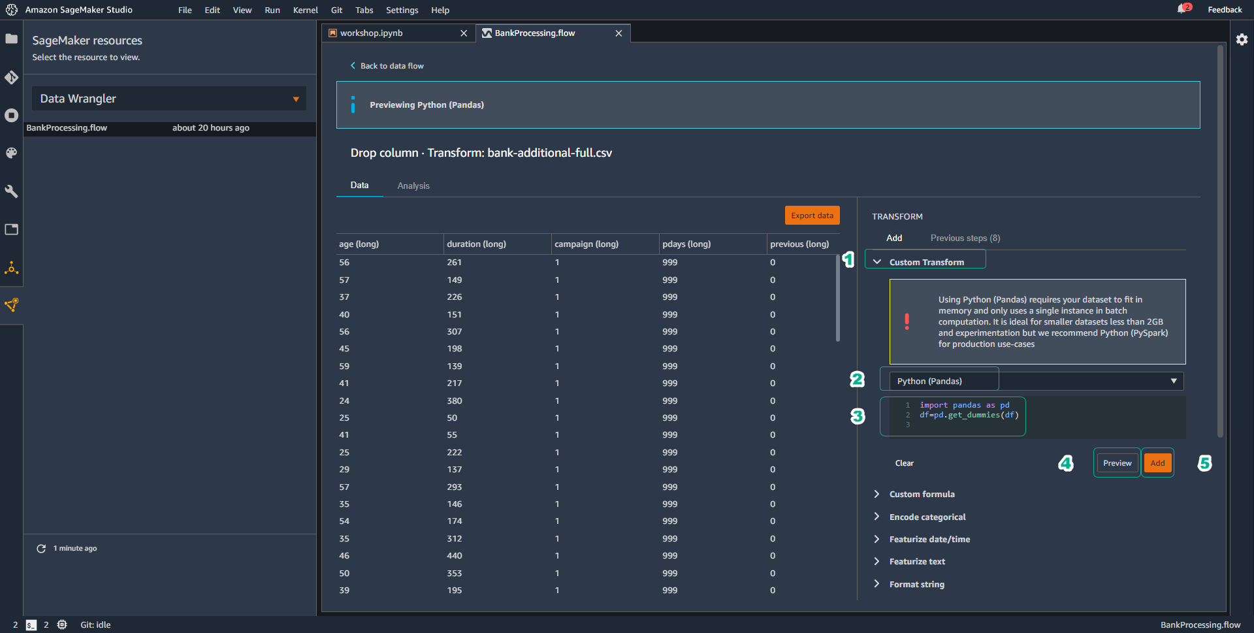This screenshot has height=633, width=1254.
Task: Open the notifications bell icon
Action: click(1183, 9)
